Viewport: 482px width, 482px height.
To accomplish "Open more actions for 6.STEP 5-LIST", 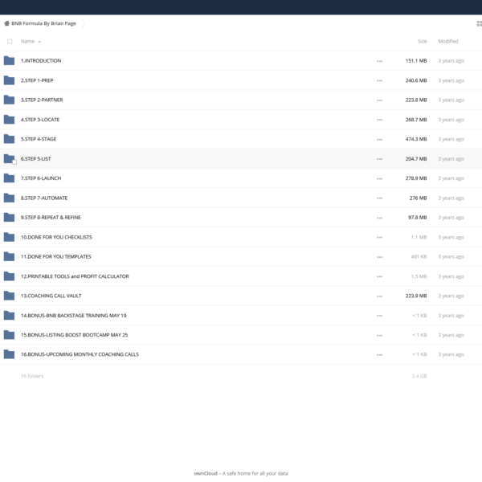I will 380,159.
